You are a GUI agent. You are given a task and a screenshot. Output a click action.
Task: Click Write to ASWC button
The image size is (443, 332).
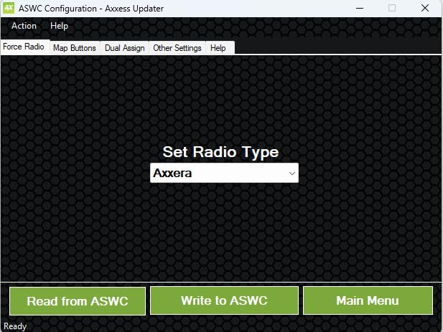click(224, 300)
